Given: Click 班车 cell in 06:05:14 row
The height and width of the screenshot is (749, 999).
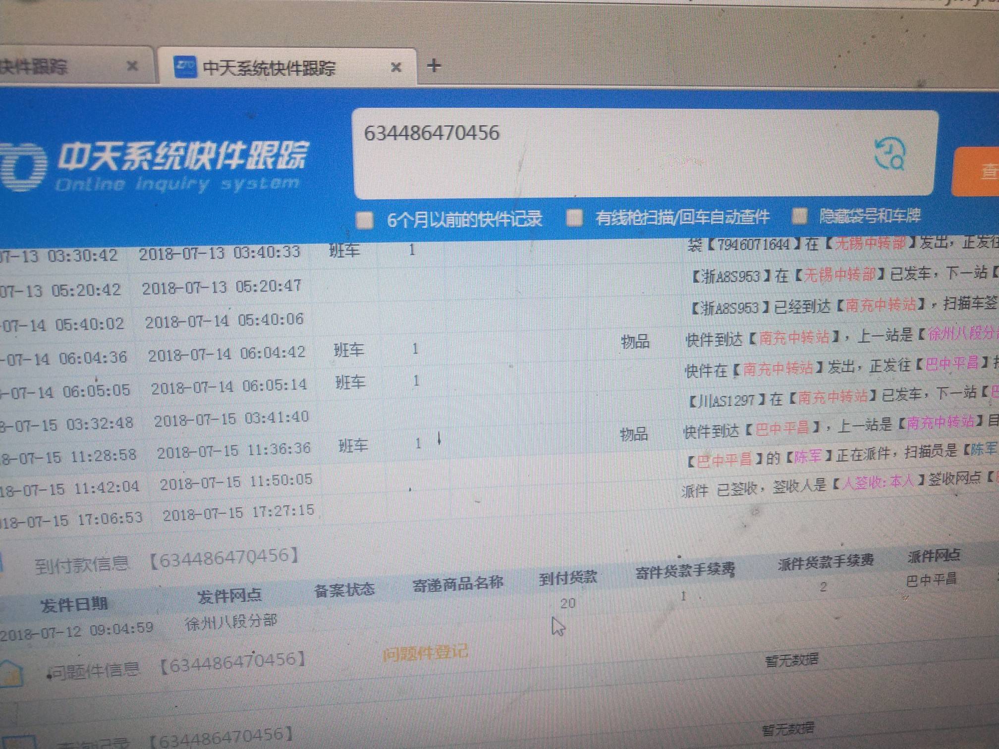Looking at the screenshot, I should (x=350, y=382).
